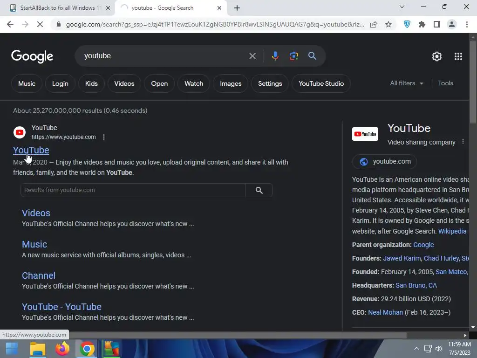This screenshot has height=358, width=477.
Task: Open the tab search chevron
Action: (402, 7)
